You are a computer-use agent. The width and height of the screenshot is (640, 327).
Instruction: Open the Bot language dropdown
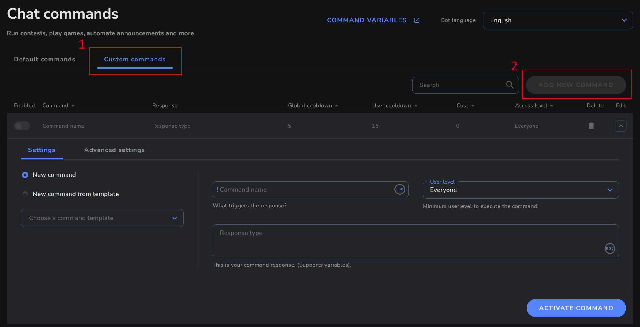point(558,20)
